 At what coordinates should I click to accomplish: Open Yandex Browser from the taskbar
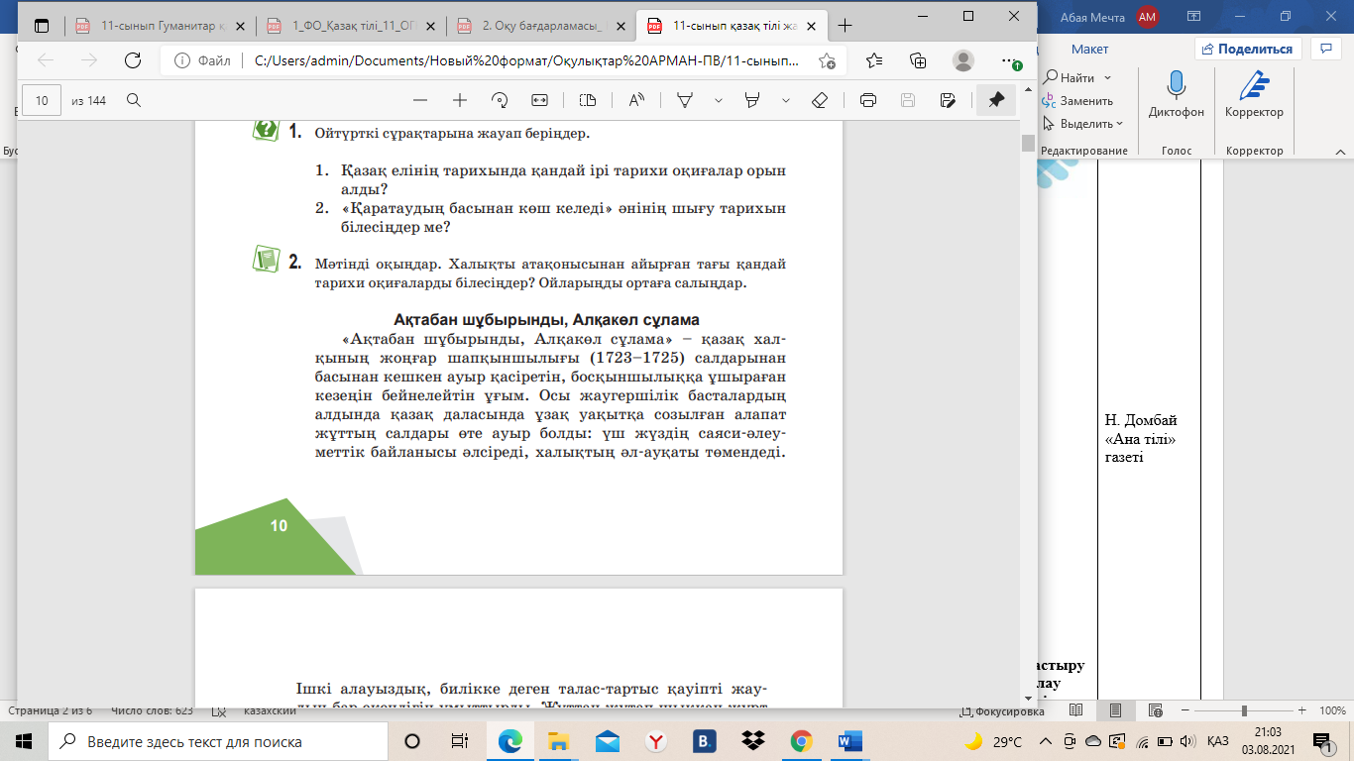tap(656, 741)
